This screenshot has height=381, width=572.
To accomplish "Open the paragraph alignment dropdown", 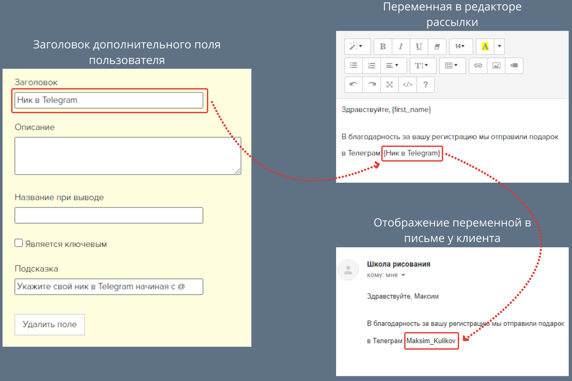I will 393,66.
